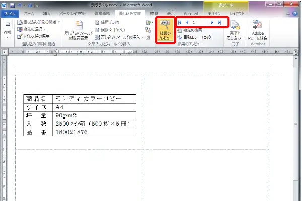The width and height of the screenshot is (302, 201).
Task: Minimize the ribbon with the caret icon
Action: click(288, 14)
